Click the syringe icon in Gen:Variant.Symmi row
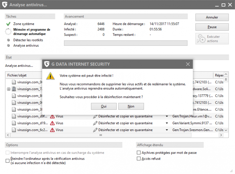Viewport: 235px width, 174px height. [x=95, y=123]
